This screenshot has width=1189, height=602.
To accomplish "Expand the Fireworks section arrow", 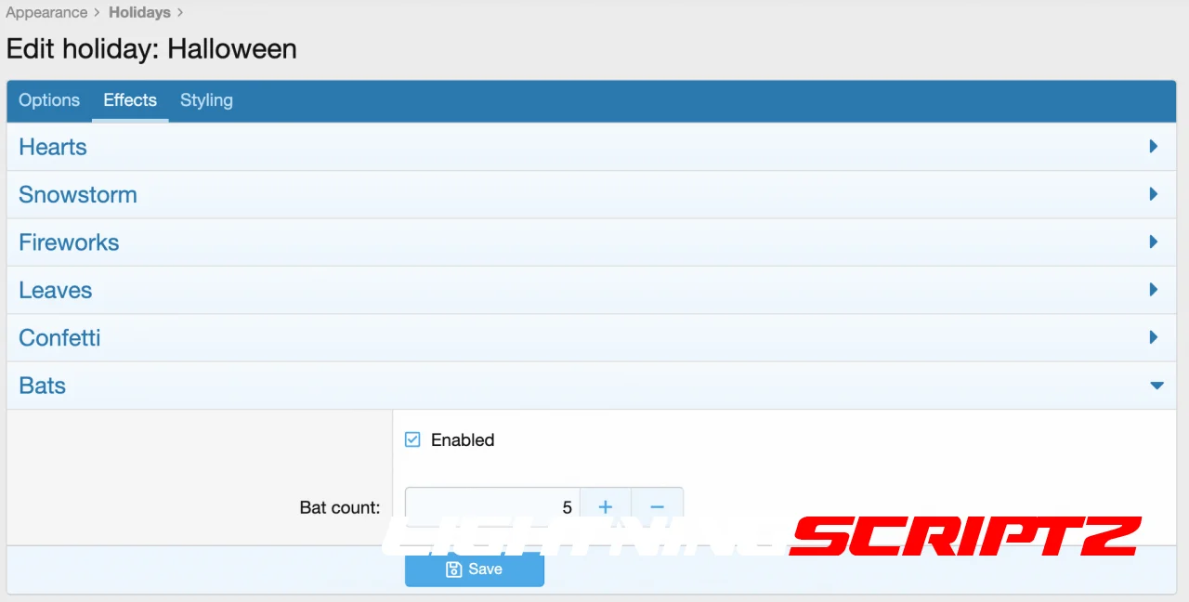I will coord(1153,242).
